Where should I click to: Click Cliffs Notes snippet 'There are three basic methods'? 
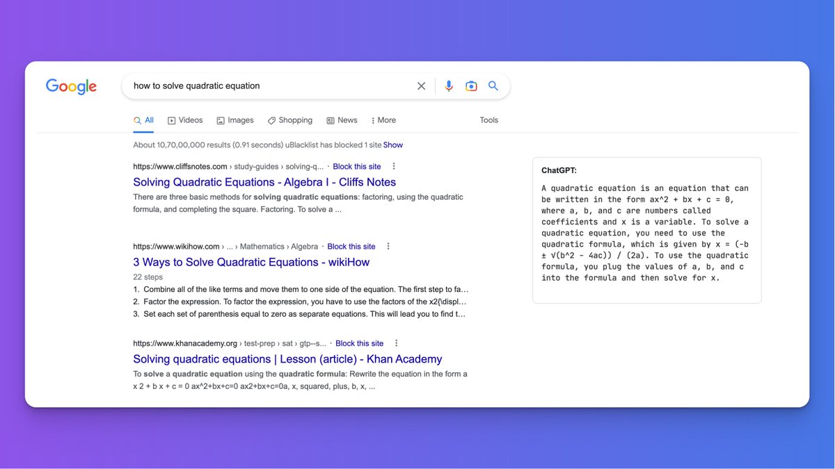point(298,204)
